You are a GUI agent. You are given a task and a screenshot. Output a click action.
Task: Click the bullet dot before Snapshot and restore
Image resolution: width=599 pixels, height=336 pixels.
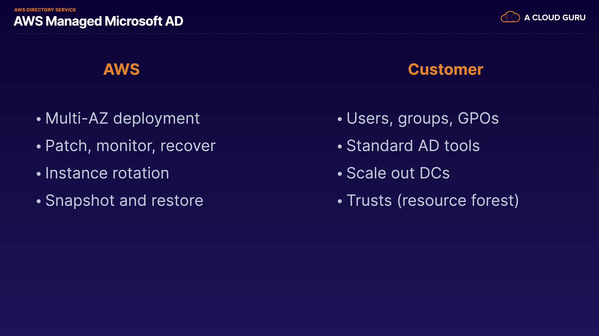coord(39,201)
